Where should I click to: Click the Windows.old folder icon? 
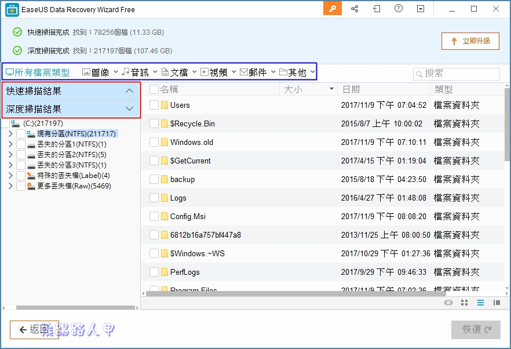pyautogui.click(x=165, y=142)
